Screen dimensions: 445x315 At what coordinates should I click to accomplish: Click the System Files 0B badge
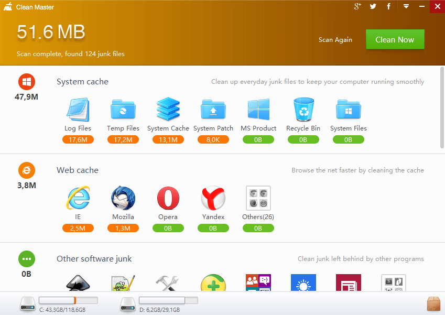point(348,139)
